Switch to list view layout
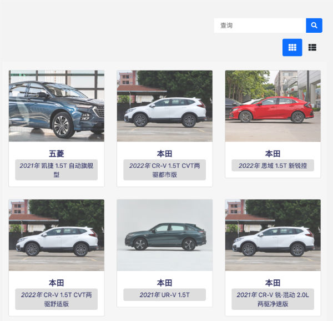This screenshot has height=321, width=333. tap(312, 47)
